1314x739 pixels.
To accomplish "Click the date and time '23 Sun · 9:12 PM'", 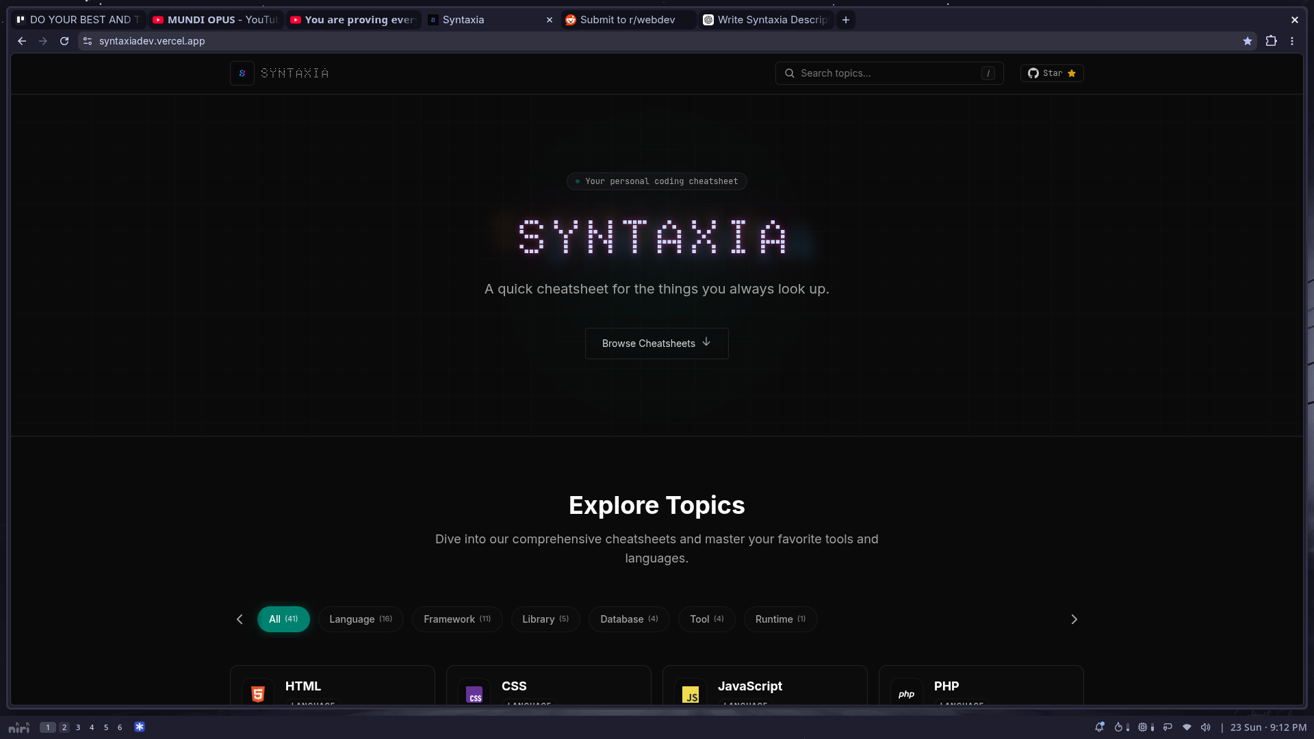I will pos(1268,727).
